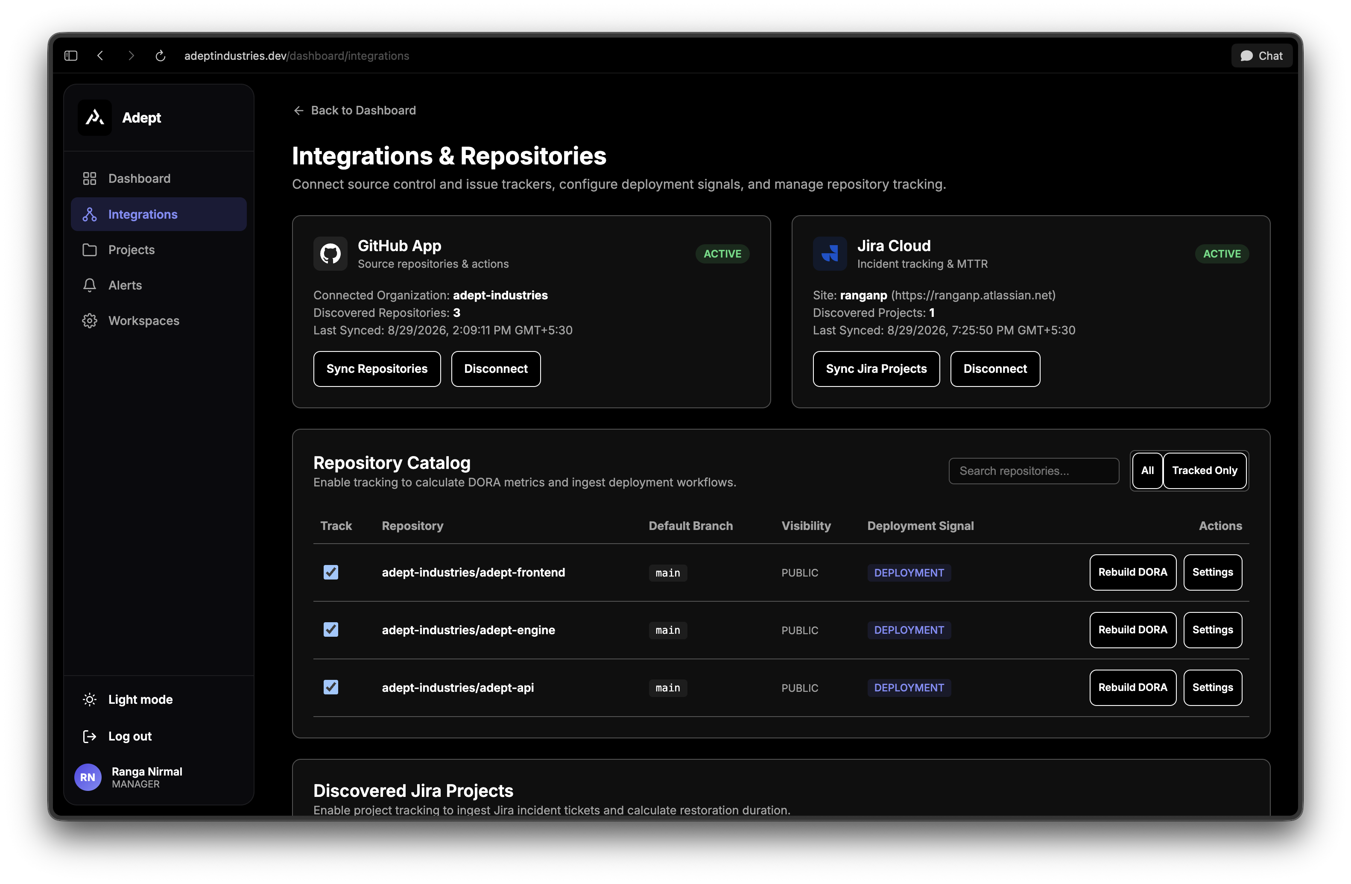Toggle the browser sidebar panel icon

(71, 56)
